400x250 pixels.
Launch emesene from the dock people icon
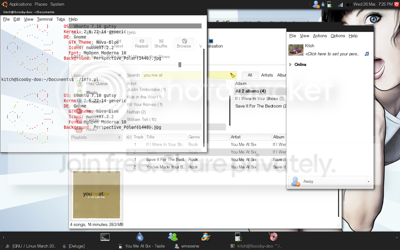[x=173, y=237]
